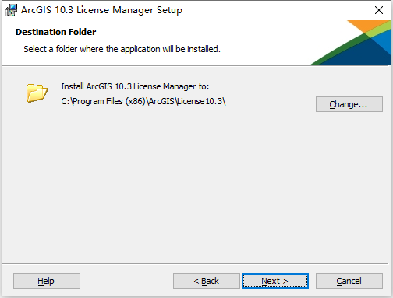Cancel the License Manager installation
Viewport: 393px width, 298px height.
[349, 281]
